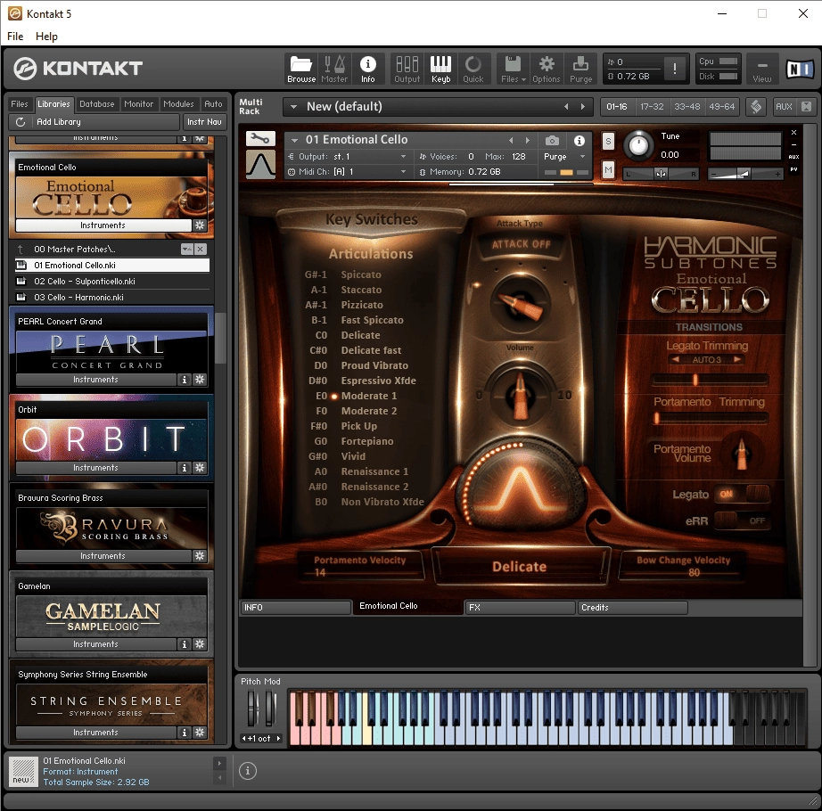Screen dimensions: 822x811
Task: Open String Ensemble library gear icon
Action: point(200,732)
